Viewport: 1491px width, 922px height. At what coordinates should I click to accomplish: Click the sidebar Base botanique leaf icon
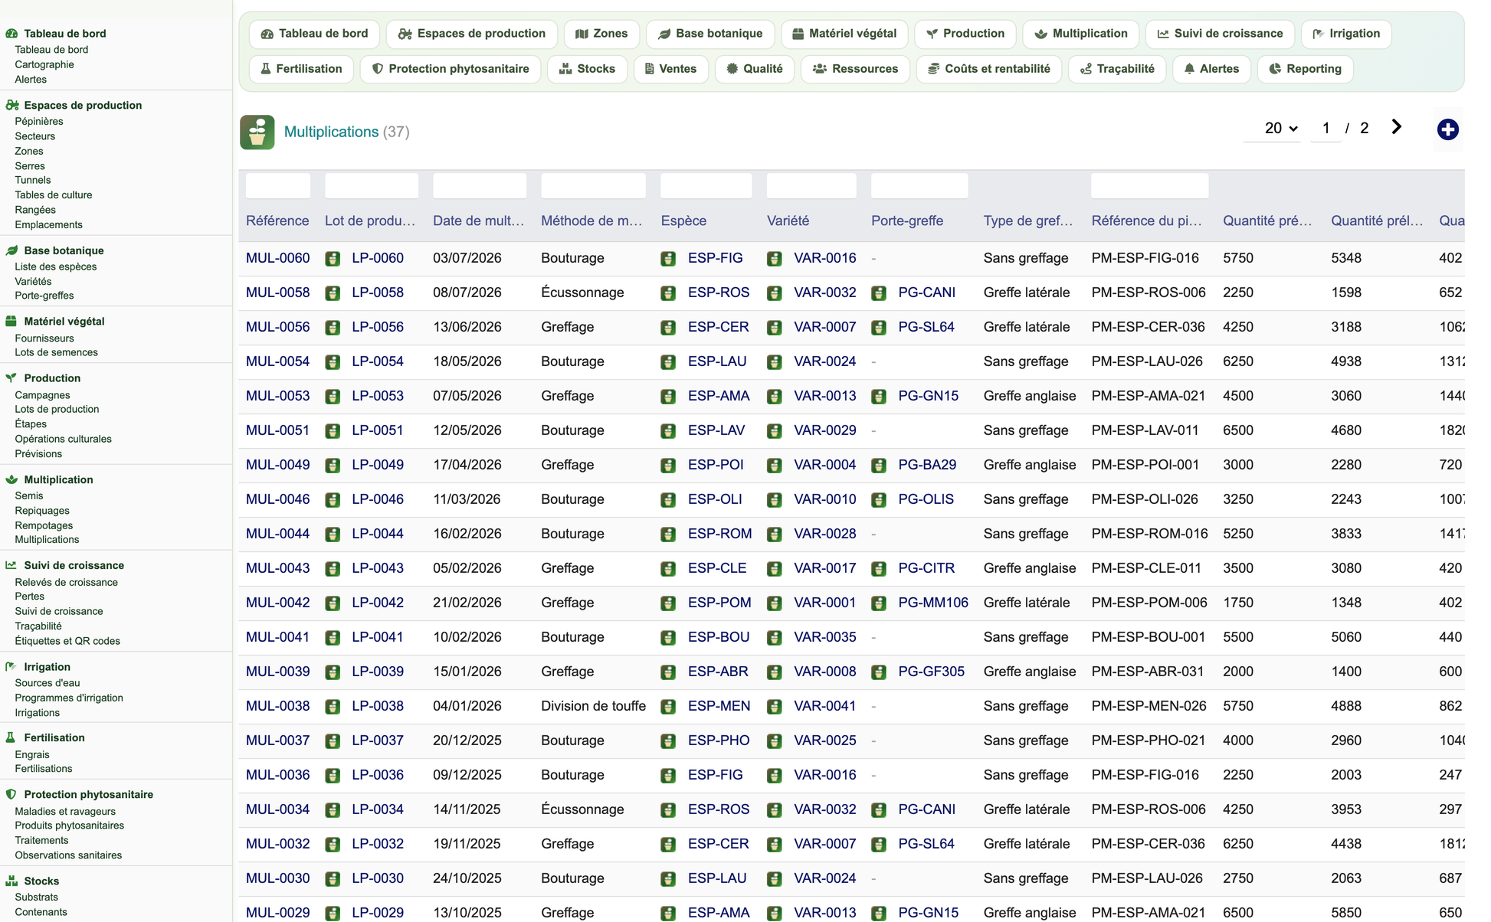coord(11,250)
